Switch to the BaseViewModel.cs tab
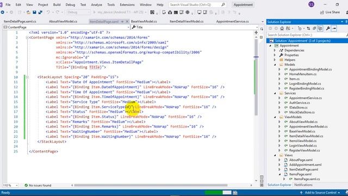The height and width of the screenshot is (196, 348). 144,22
